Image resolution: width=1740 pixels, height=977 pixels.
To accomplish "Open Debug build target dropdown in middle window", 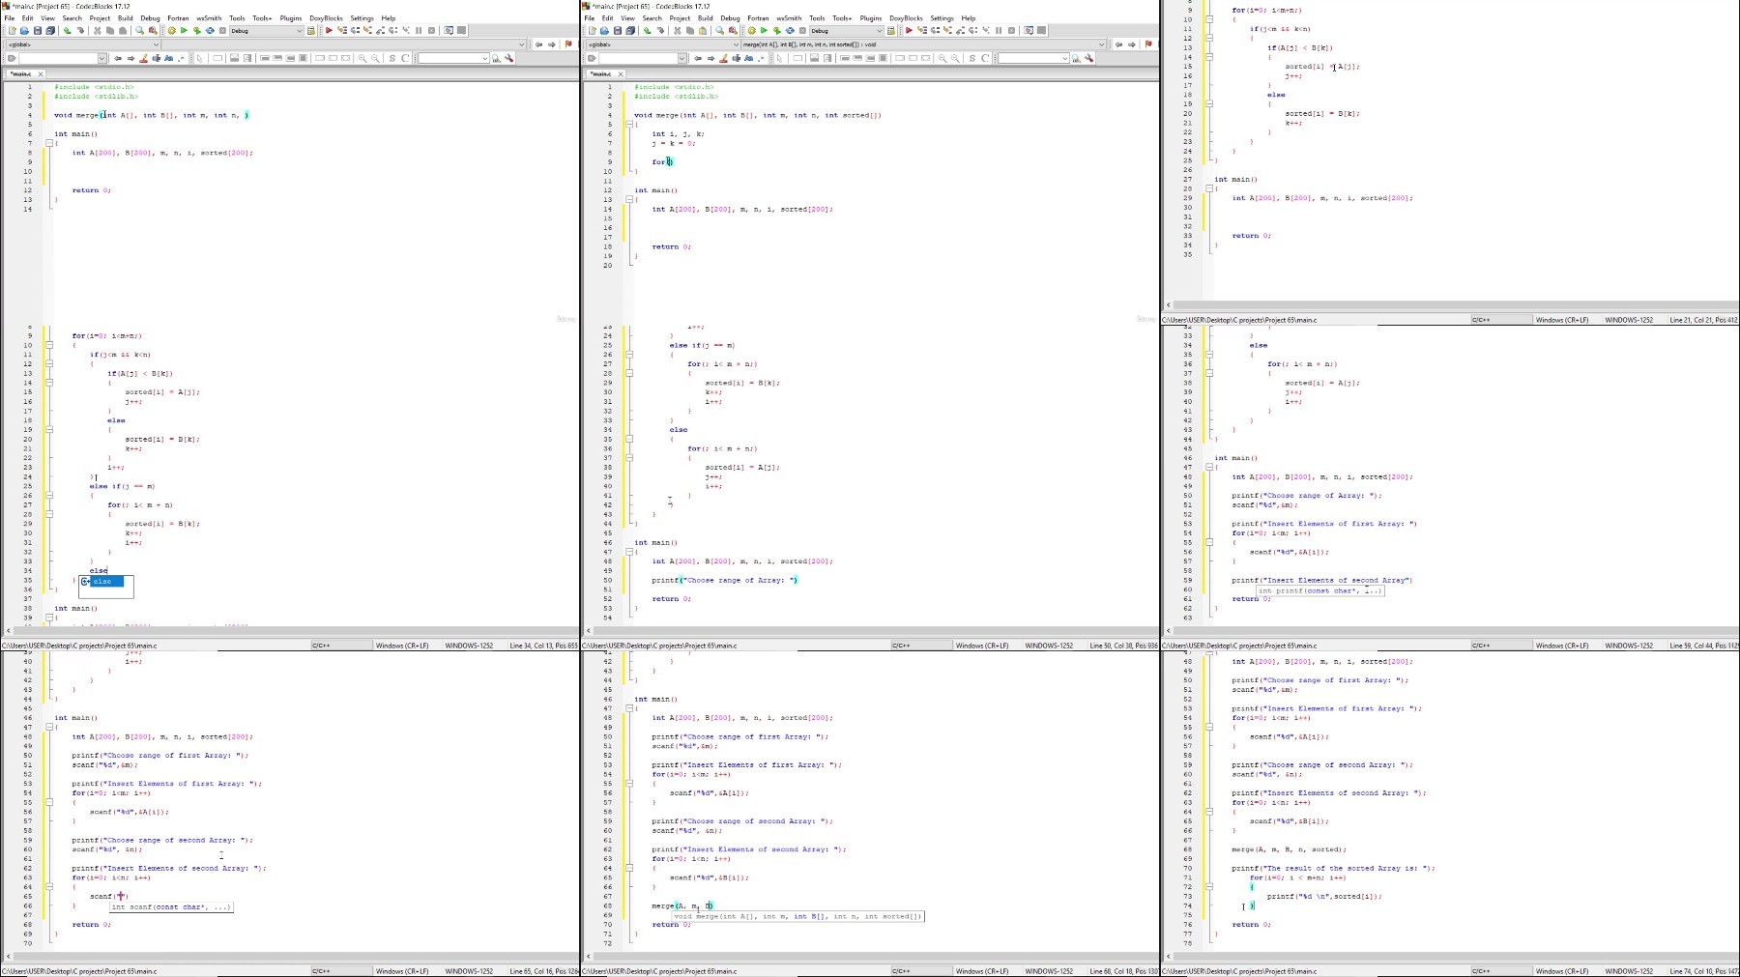I will [x=847, y=30].
